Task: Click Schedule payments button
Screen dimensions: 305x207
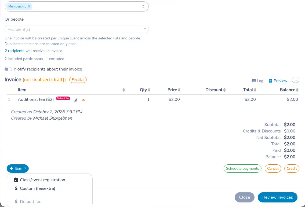Action: click(x=242, y=169)
